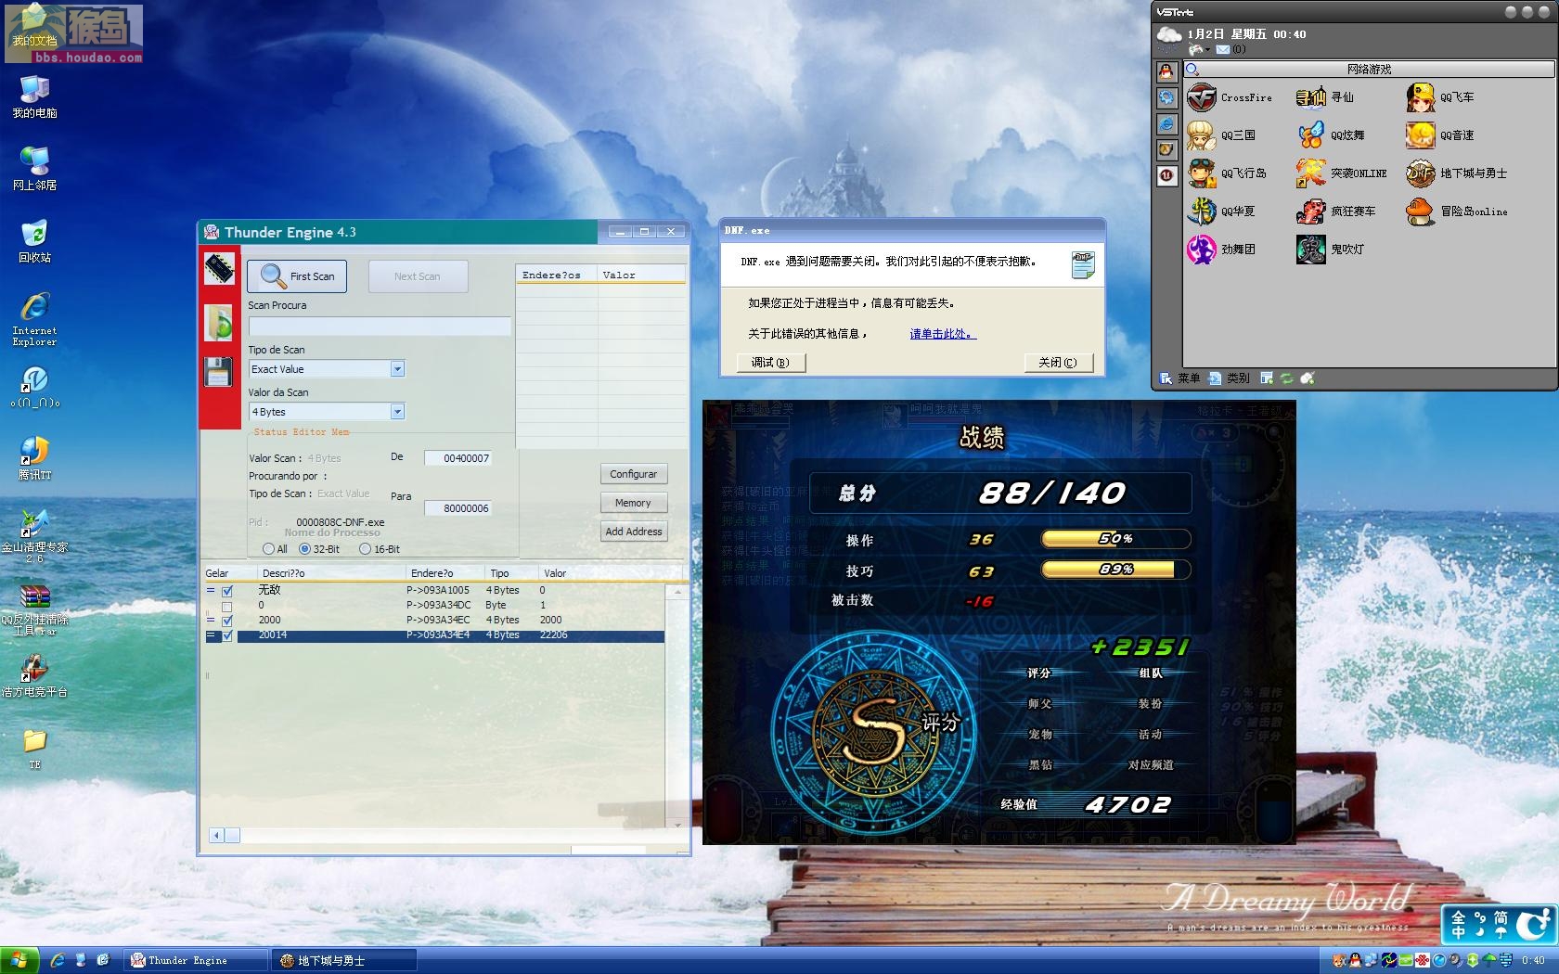Toggle freeze checkbox for 无敌 row
Image resolution: width=1559 pixels, height=974 pixels.
[227, 590]
